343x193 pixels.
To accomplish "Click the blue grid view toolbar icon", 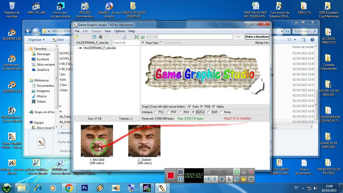I will (94, 37).
